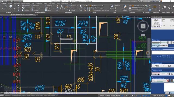Screen dimensions: 174x97
Task: Click the Copy (Копировать) tool
Action: click(x=26, y=8)
